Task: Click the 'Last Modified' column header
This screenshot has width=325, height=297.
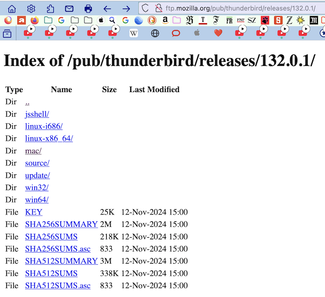Action: click(154, 89)
